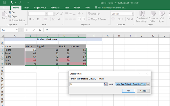Open the Name Box dropdown arrow
The width and height of the screenshot is (170, 106).
pos(17,30)
